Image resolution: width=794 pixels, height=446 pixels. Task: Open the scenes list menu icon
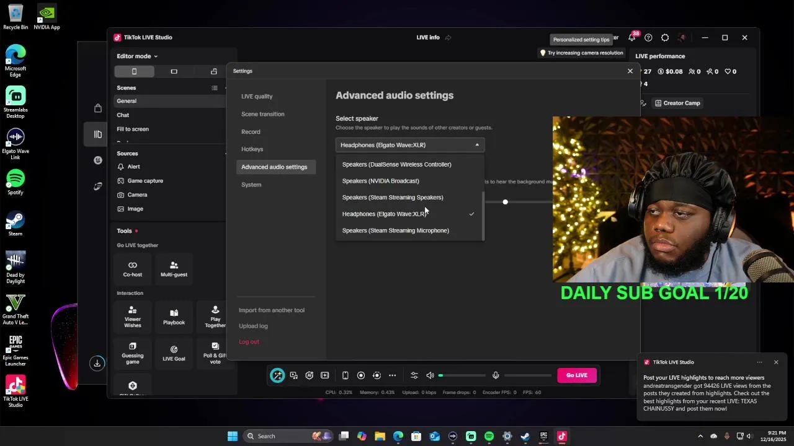coord(215,88)
